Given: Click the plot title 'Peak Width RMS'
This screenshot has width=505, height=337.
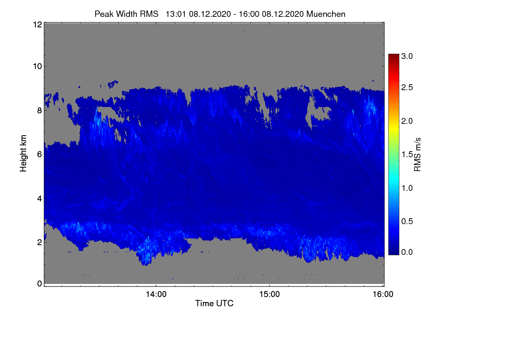Looking at the screenshot, I should (x=127, y=14).
